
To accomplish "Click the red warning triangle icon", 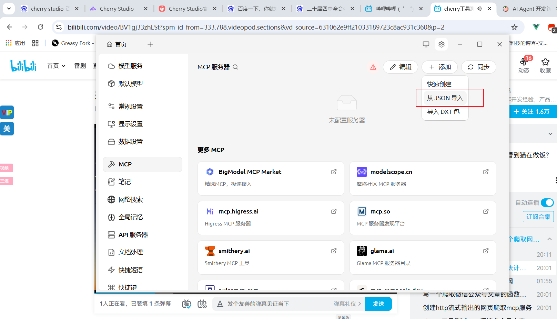I will click(x=373, y=67).
